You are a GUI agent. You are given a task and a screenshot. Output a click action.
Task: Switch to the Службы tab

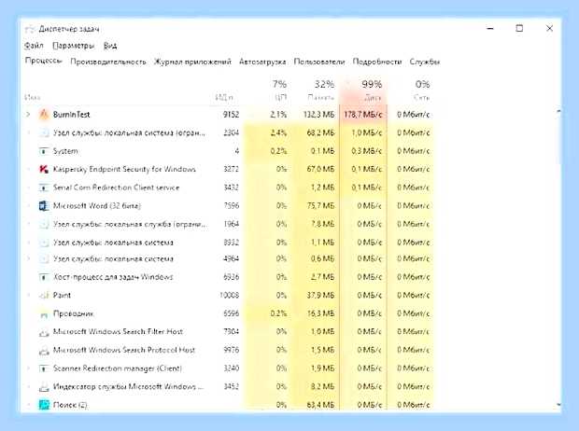(424, 62)
